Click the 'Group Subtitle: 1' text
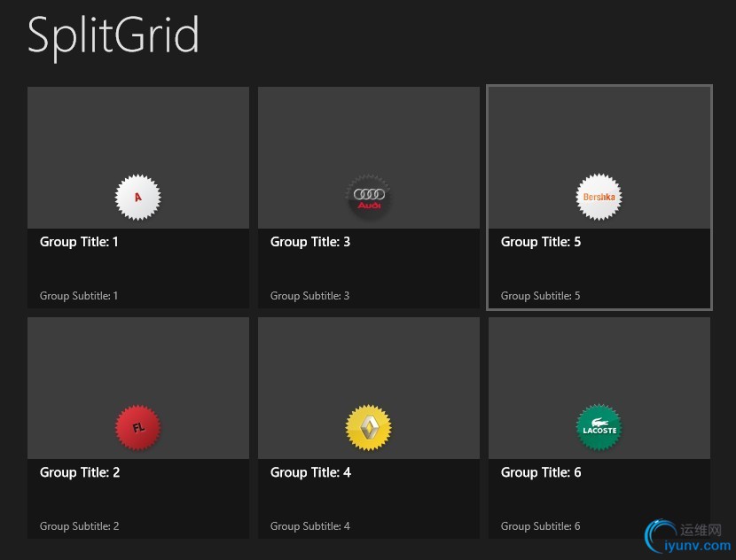 click(x=79, y=296)
